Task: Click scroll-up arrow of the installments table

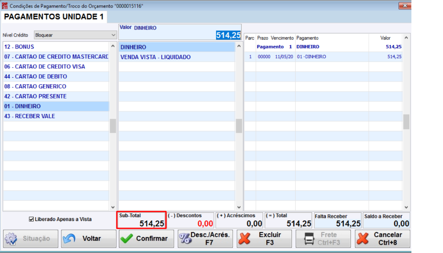Action: coord(406,38)
